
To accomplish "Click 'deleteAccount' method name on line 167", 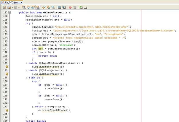I will (53, 12).
